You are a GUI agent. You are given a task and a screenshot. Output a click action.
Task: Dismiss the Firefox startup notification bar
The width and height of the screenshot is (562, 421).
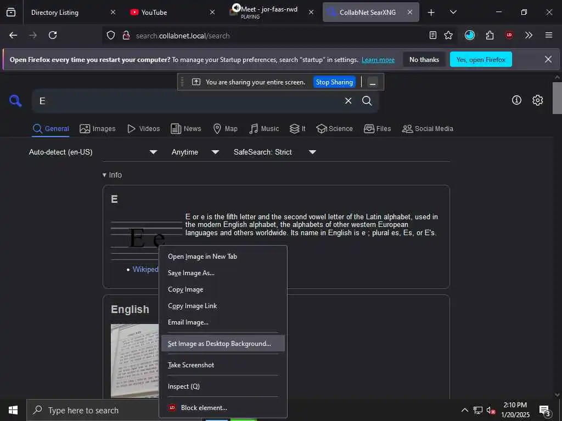coord(548,59)
